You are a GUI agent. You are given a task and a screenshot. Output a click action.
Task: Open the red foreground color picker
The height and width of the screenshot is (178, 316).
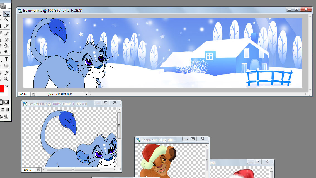pos(2,88)
